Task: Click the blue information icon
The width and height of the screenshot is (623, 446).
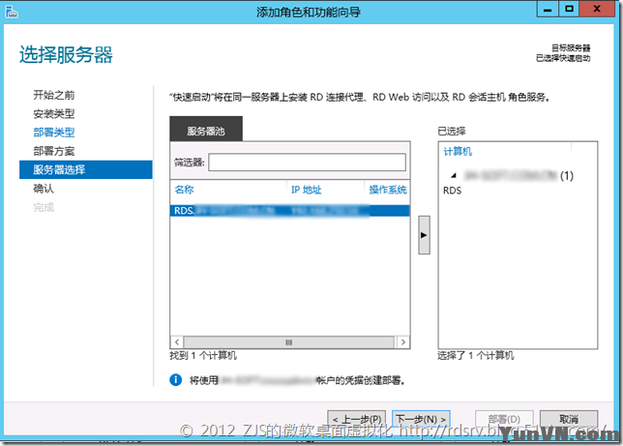Action: [x=176, y=380]
